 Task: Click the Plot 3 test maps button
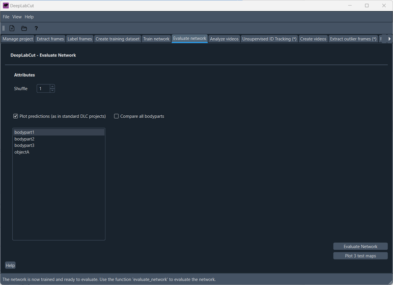pyautogui.click(x=361, y=256)
